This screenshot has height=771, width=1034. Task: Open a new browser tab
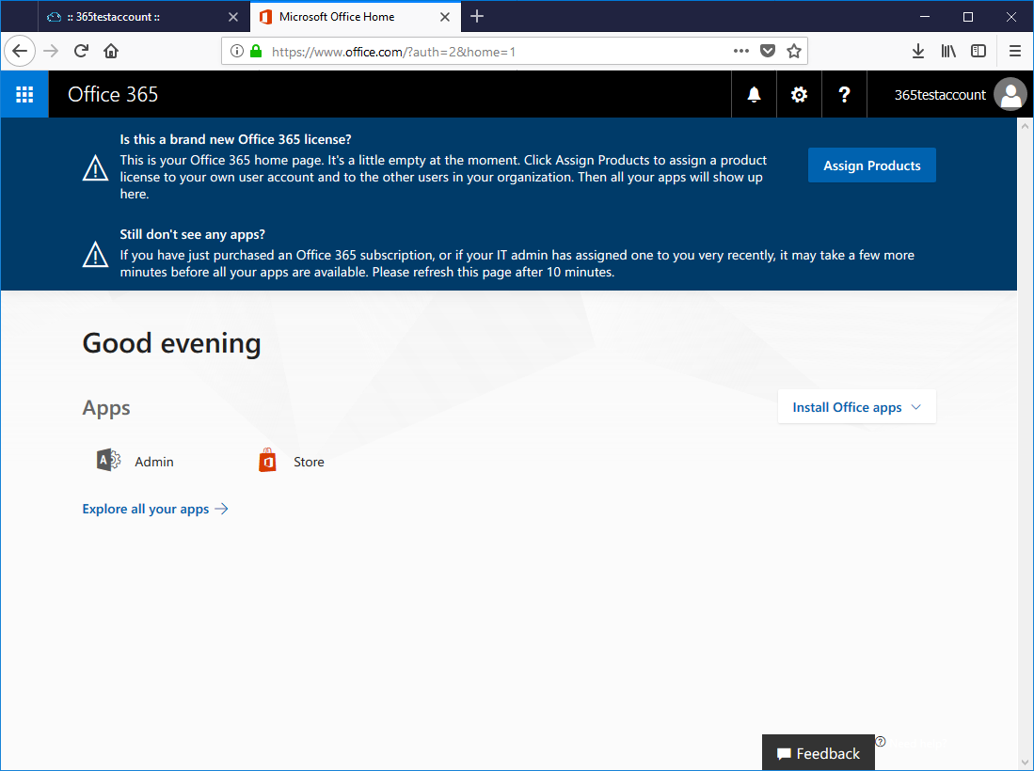tap(477, 16)
